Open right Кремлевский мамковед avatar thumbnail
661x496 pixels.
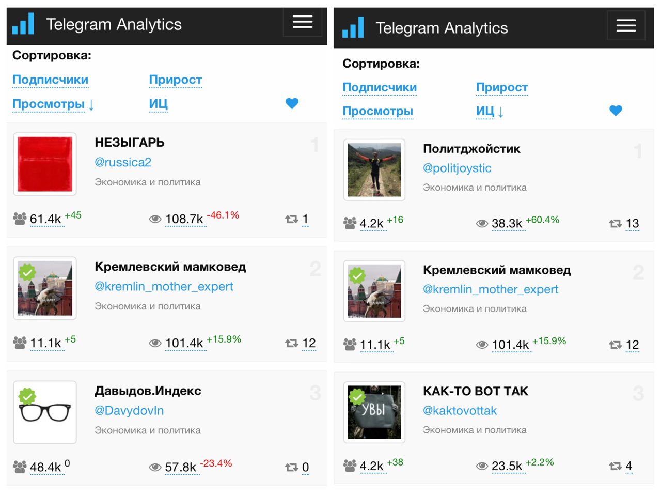(374, 291)
